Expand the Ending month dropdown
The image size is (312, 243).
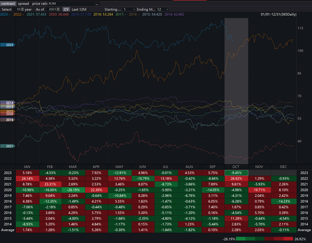pos(163,9)
